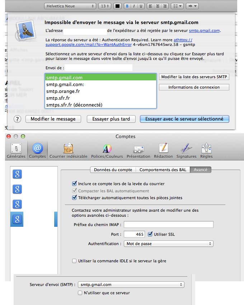Image resolution: width=244 pixels, height=305 pixels.
Task: Open Polices/Couleurs preferences
Action: point(107,151)
